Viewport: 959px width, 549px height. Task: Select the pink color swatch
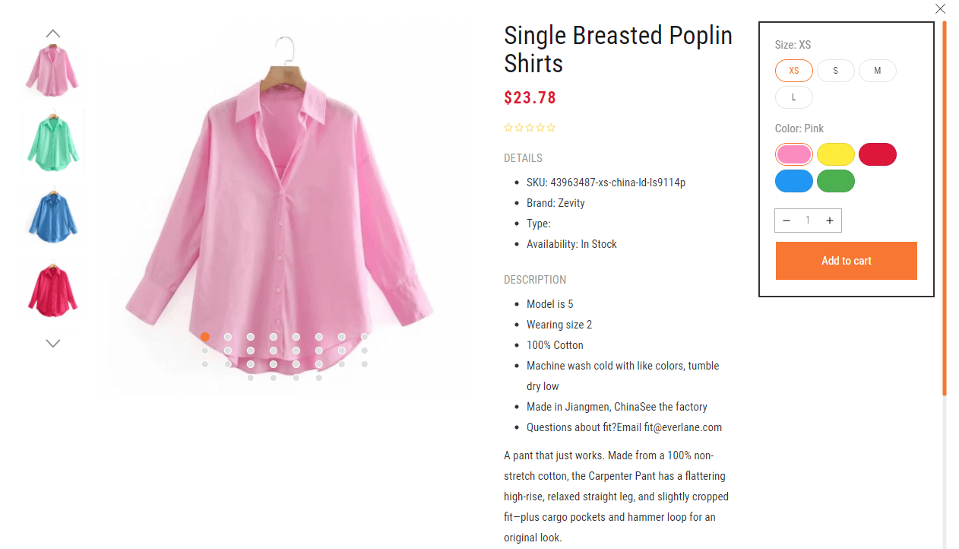coord(794,154)
